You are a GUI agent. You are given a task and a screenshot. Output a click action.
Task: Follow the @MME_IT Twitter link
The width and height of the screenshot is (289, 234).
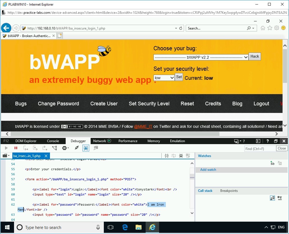pyautogui.click(x=144, y=126)
